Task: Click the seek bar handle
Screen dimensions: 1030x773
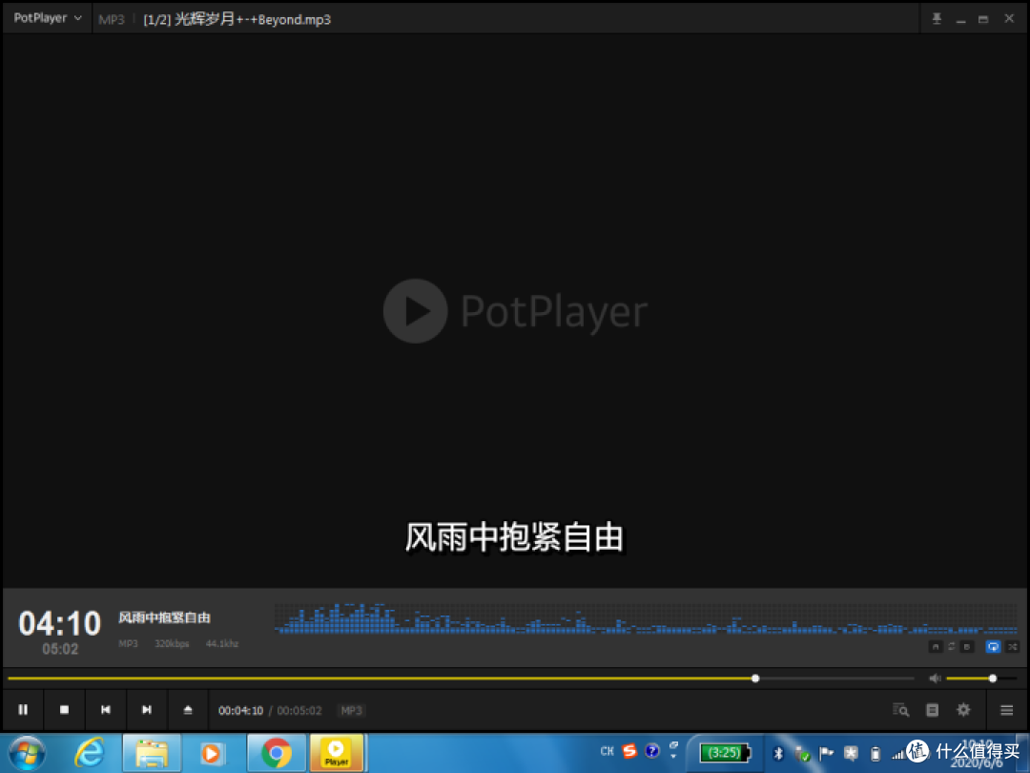Action: pyautogui.click(x=755, y=679)
